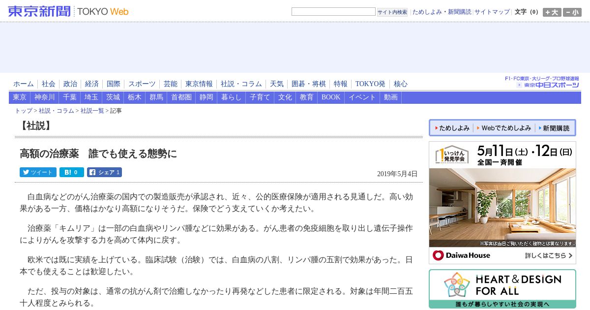Select 静岡 regional tab
Viewport: 590px width, 310px height.
pyautogui.click(x=206, y=97)
